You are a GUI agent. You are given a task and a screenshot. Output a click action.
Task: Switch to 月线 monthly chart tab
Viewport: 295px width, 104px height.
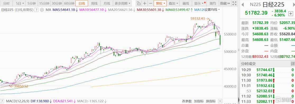coord(107,3)
